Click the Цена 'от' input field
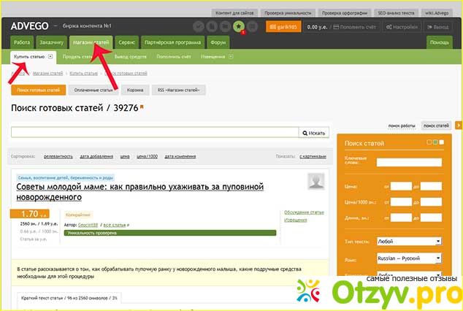 click(401, 186)
